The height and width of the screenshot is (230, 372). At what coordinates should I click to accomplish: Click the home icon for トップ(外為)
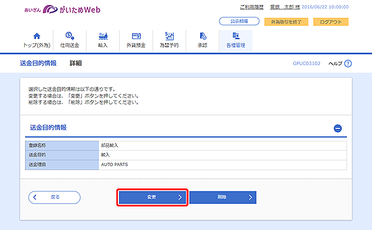(x=37, y=36)
